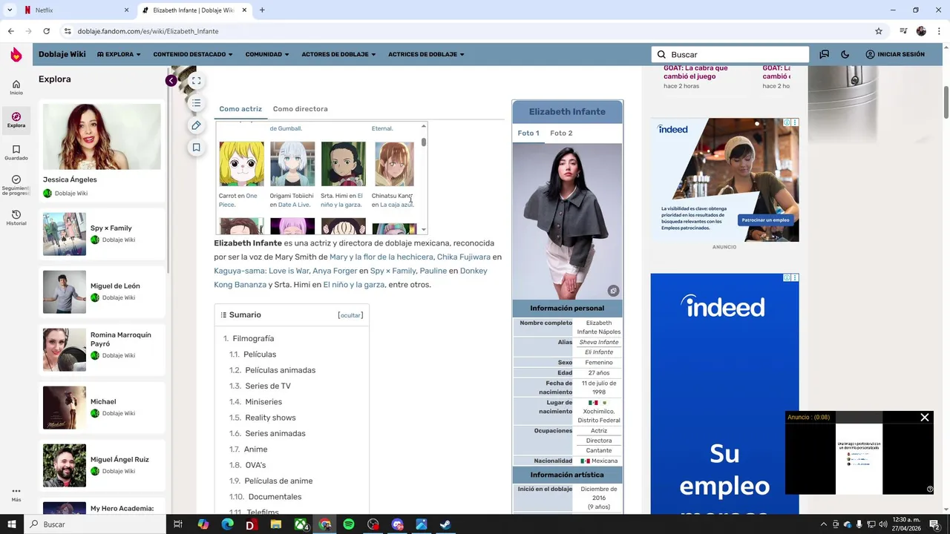Open the Donkey Kong Bananza link
The width and height of the screenshot is (950, 534).
[240, 285]
